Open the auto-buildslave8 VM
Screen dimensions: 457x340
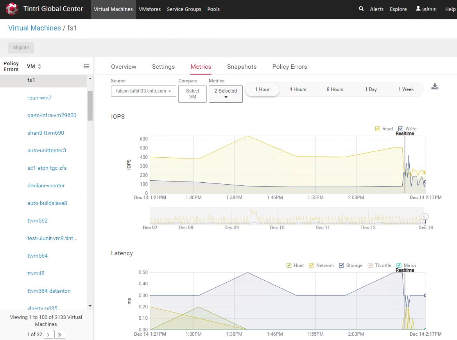click(x=47, y=203)
